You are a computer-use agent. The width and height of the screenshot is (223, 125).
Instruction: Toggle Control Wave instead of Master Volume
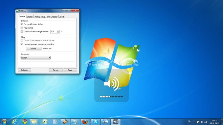click(x=22, y=40)
